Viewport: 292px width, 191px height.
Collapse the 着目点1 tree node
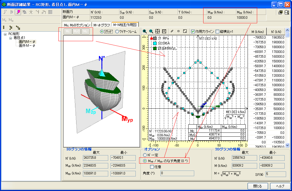pyautogui.click(x=10, y=38)
